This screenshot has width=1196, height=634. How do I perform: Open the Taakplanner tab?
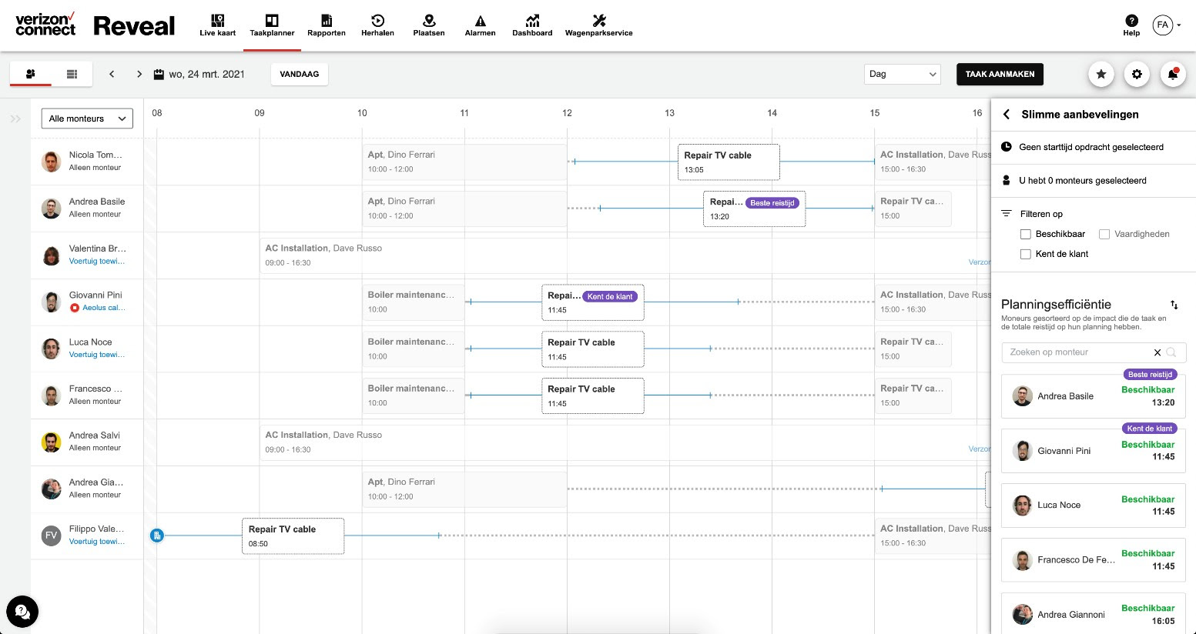point(272,25)
